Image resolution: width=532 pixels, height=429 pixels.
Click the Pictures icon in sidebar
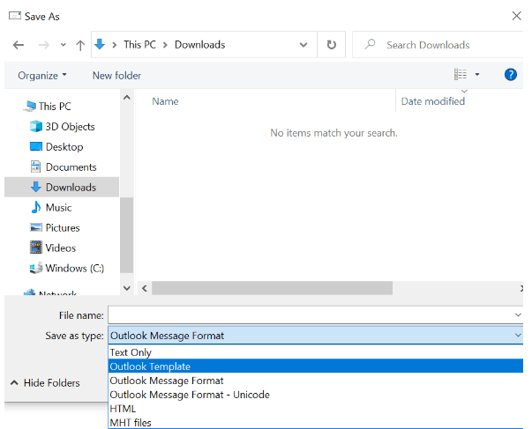(35, 227)
